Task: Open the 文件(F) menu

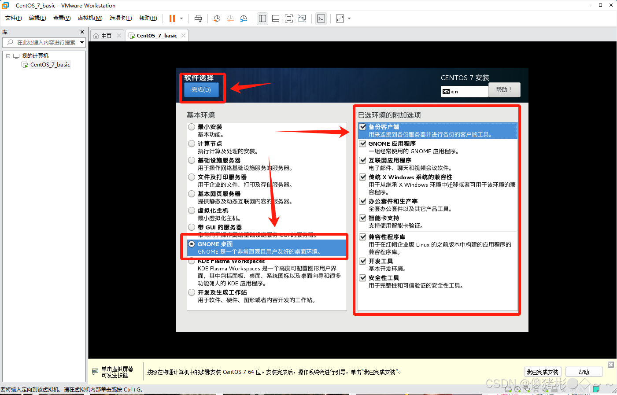Action: [x=14, y=18]
